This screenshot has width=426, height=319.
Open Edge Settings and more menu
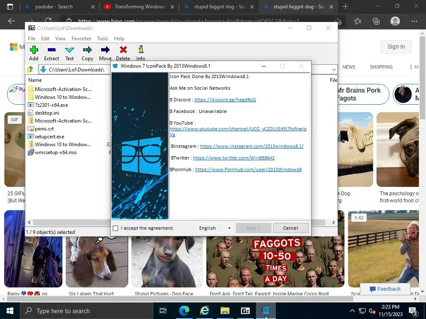pyautogui.click(x=414, y=21)
